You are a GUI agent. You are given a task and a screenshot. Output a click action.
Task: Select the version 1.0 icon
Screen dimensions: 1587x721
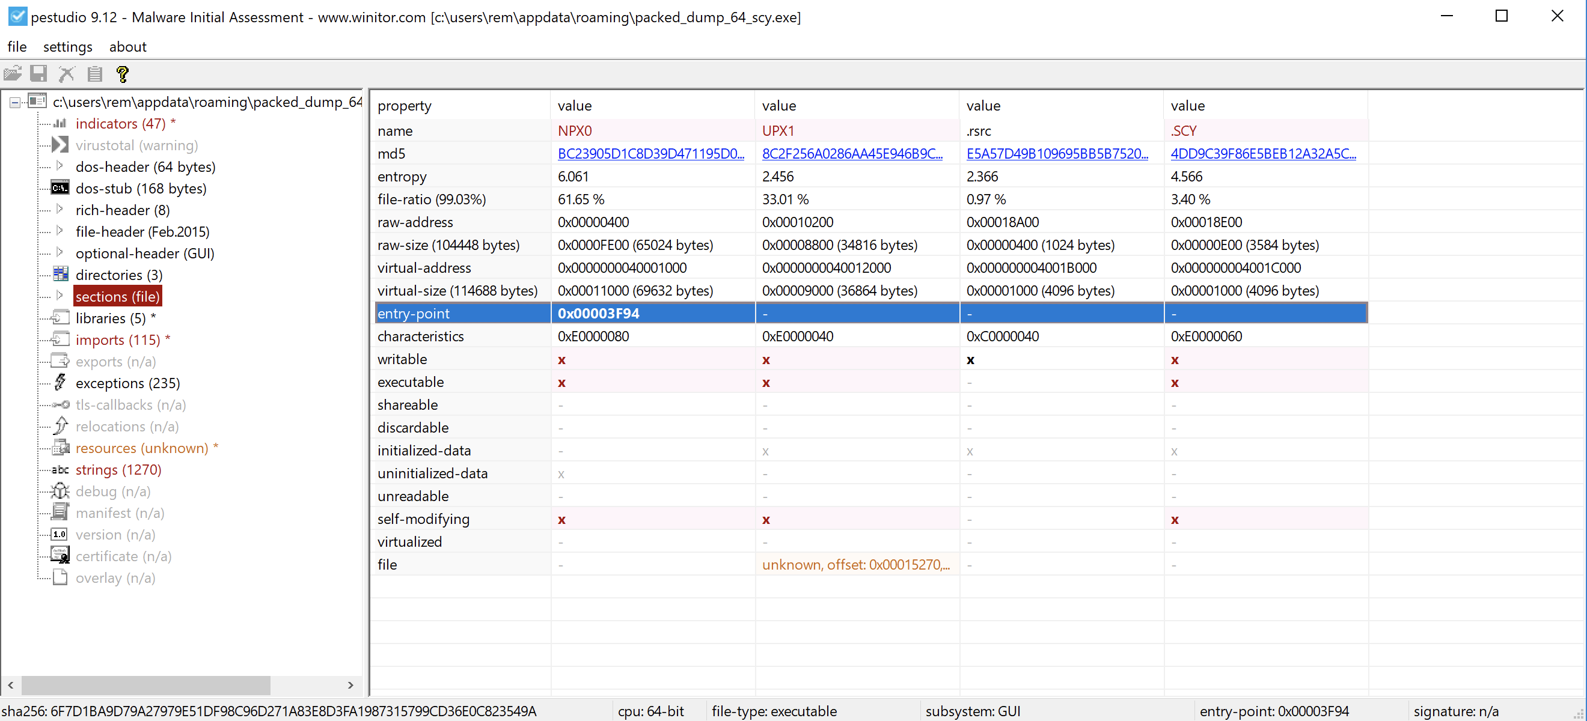59,534
